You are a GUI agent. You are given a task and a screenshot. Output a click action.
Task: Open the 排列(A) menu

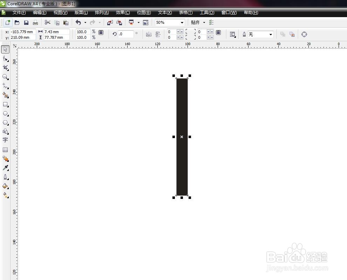[x=102, y=13]
